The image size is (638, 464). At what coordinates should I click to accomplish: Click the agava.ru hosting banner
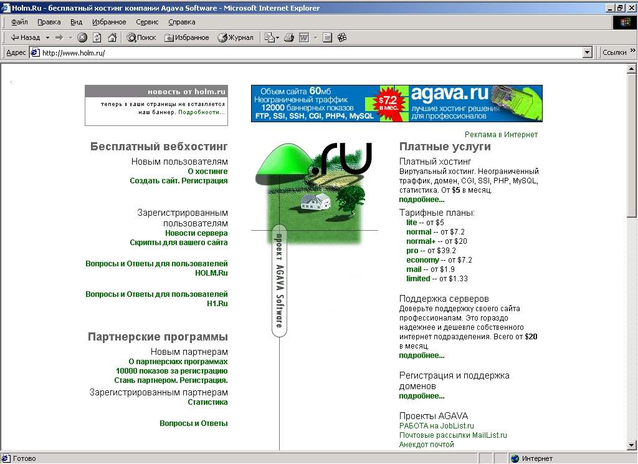tap(397, 104)
